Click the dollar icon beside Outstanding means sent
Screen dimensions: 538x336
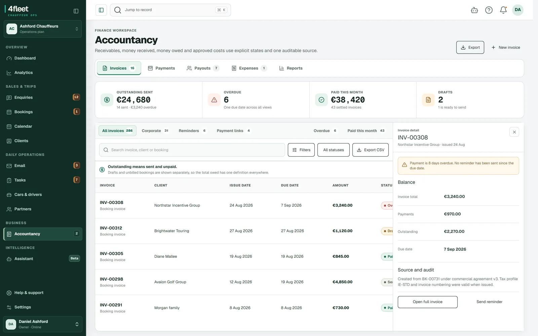pos(102,170)
